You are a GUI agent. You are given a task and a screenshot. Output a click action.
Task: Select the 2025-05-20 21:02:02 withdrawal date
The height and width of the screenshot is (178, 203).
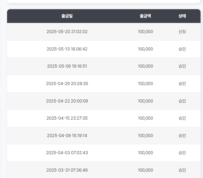(x=67, y=32)
